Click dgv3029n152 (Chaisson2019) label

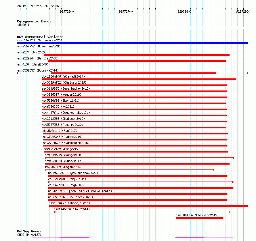coord(64,82)
